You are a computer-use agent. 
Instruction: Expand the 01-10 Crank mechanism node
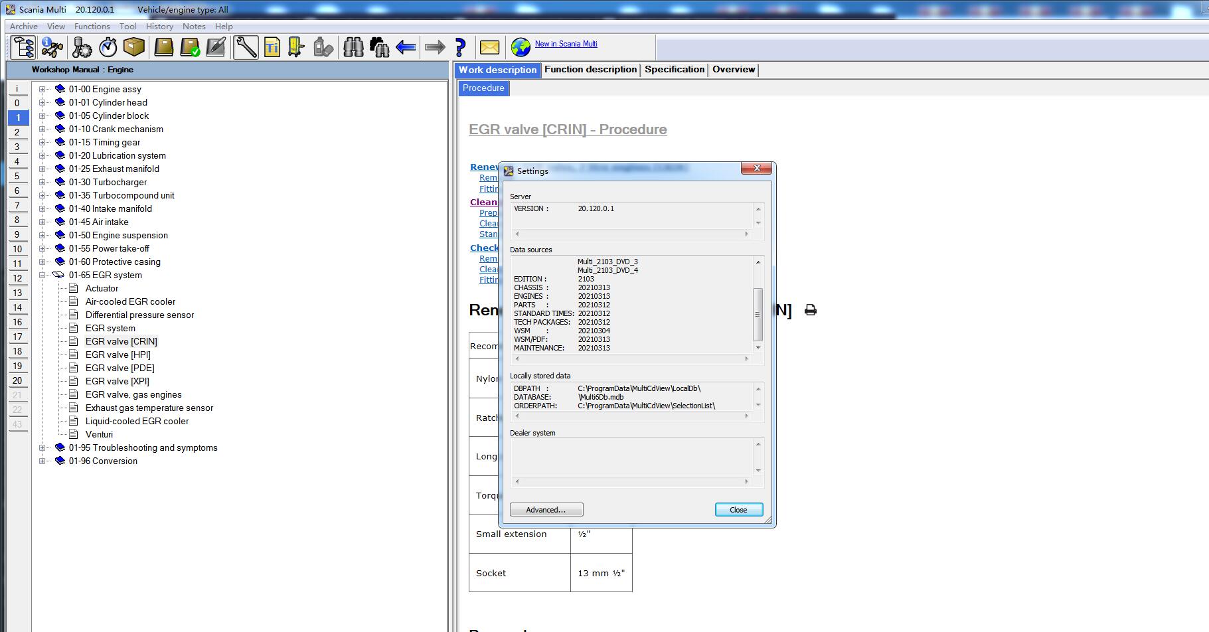[x=42, y=129]
